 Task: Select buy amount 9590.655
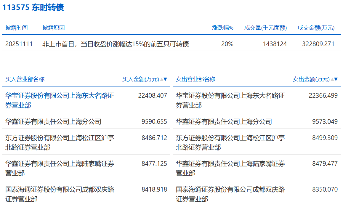(154, 121)
